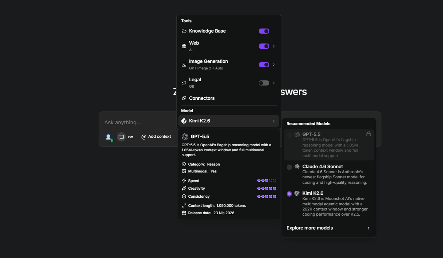Click the Connectors plug icon

[x=184, y=98]
